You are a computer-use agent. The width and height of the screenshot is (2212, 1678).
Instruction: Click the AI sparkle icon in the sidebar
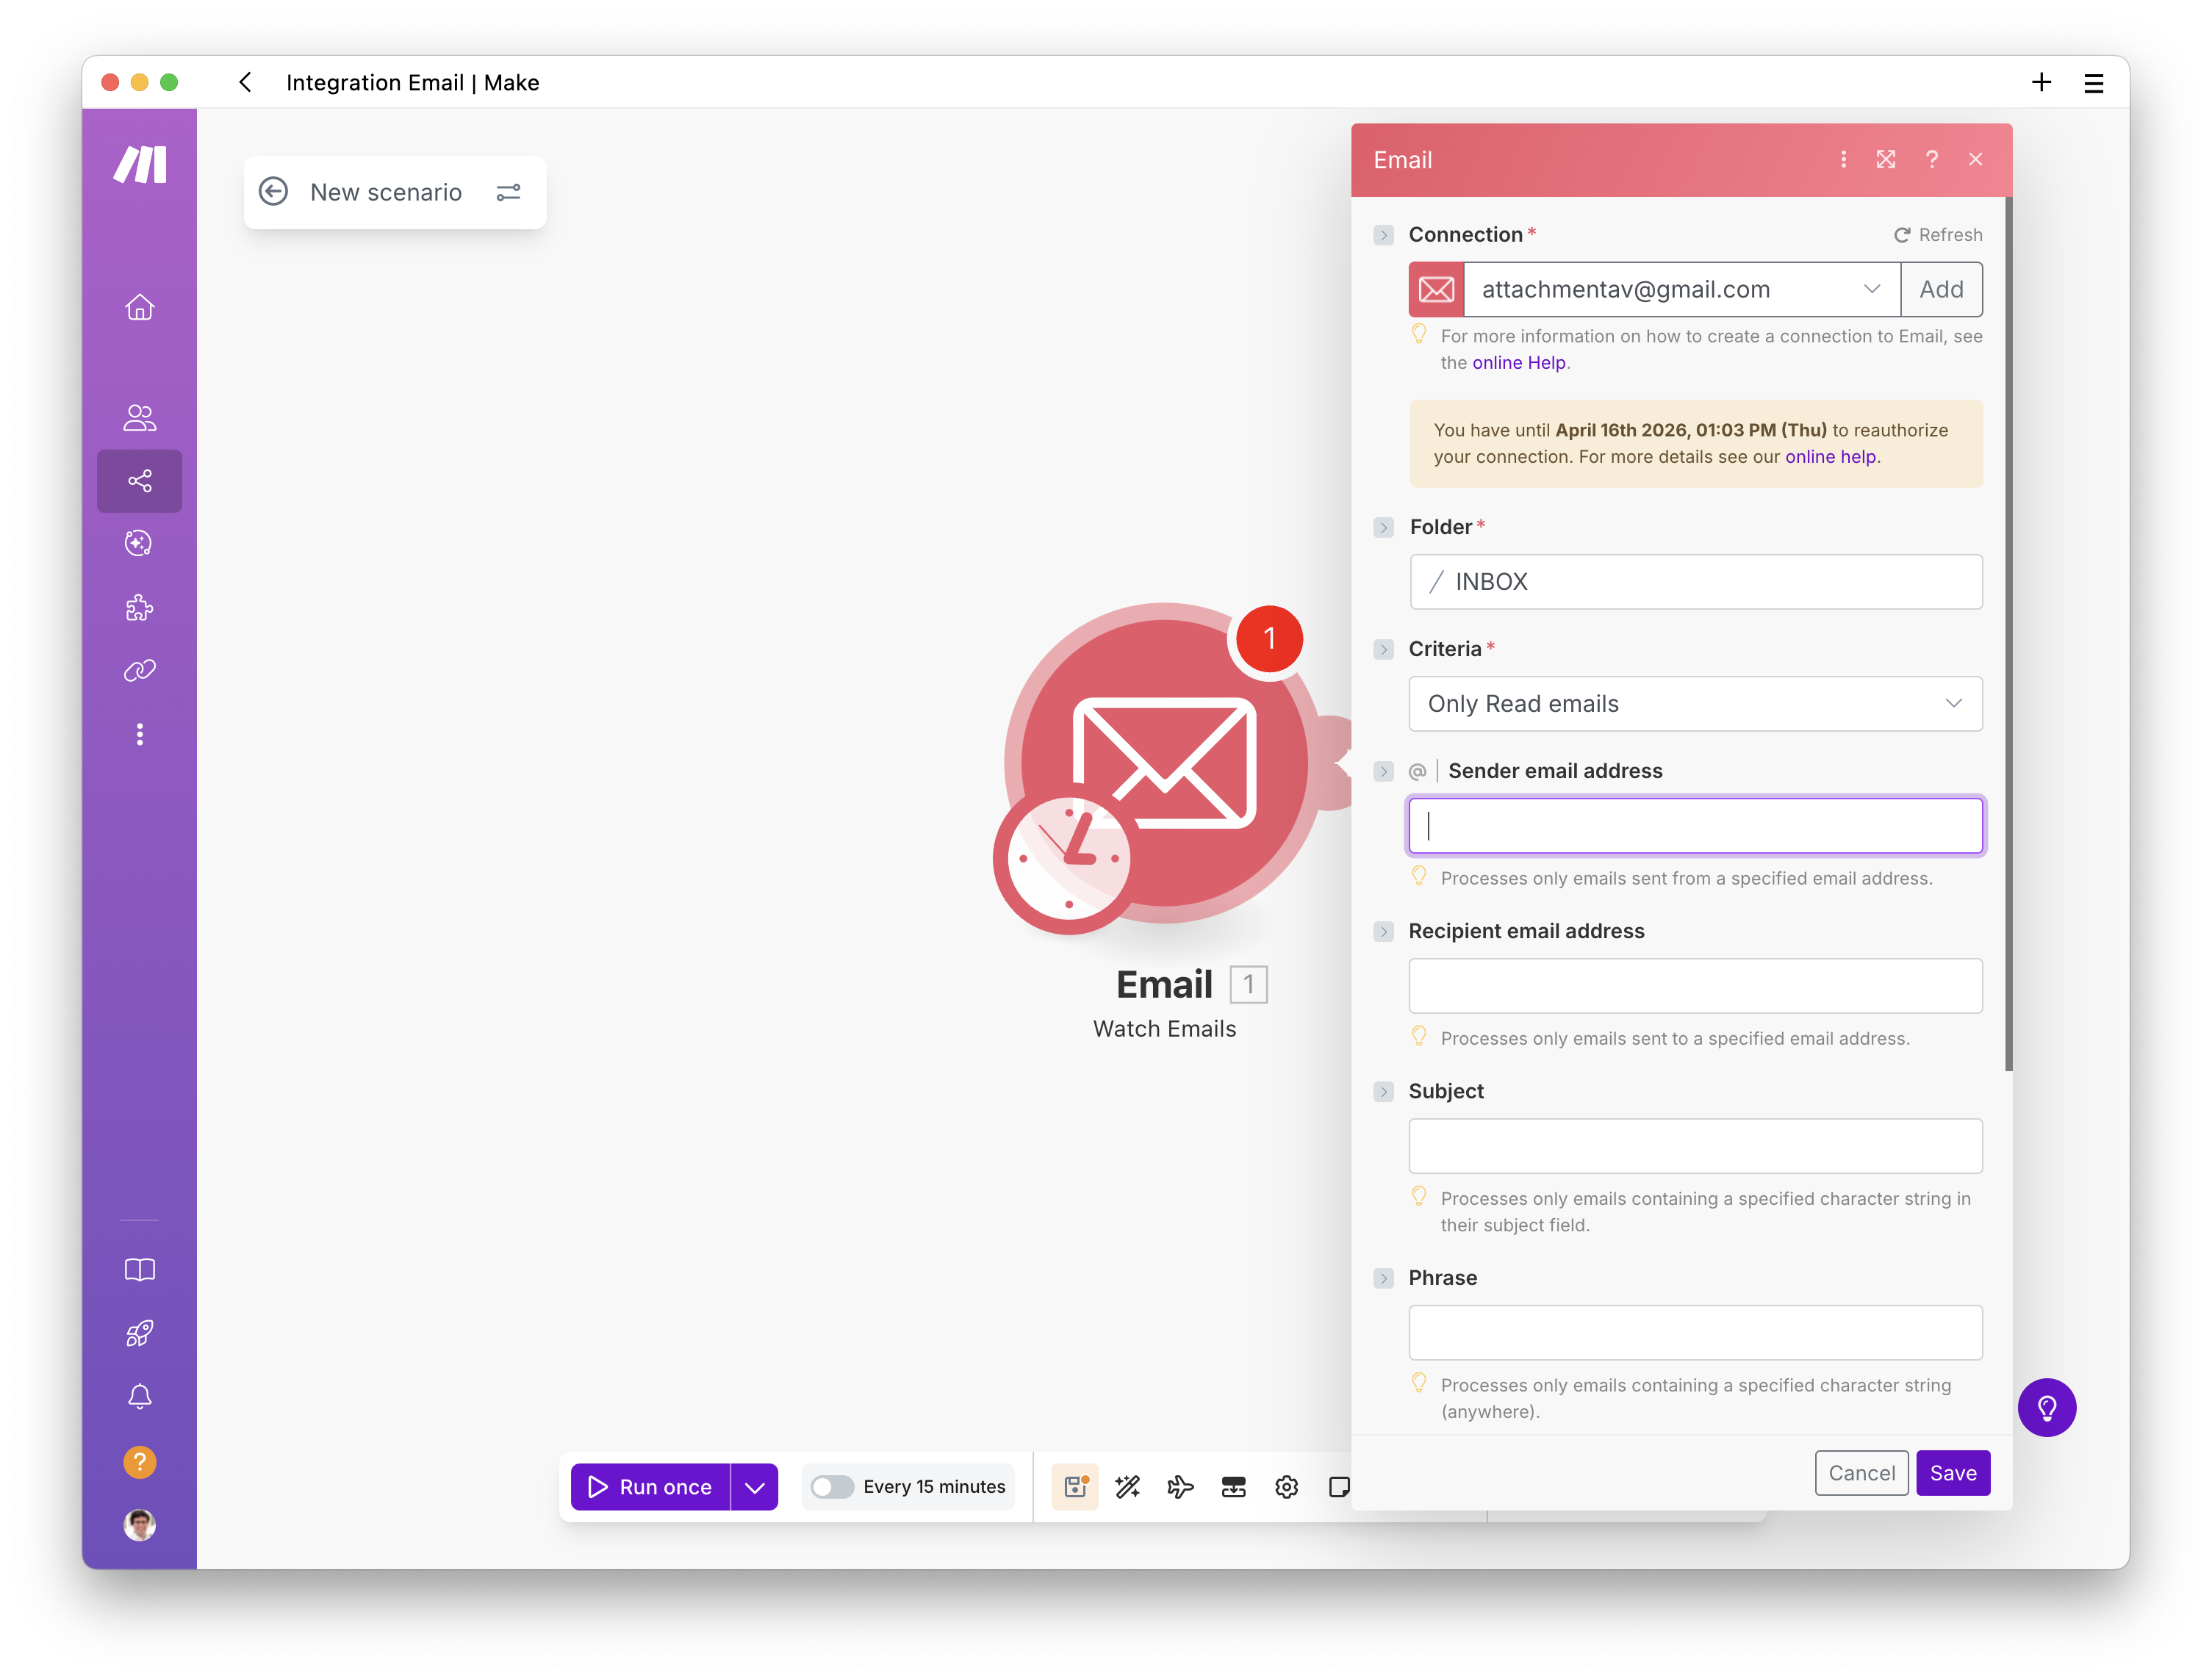click(139, 543)
